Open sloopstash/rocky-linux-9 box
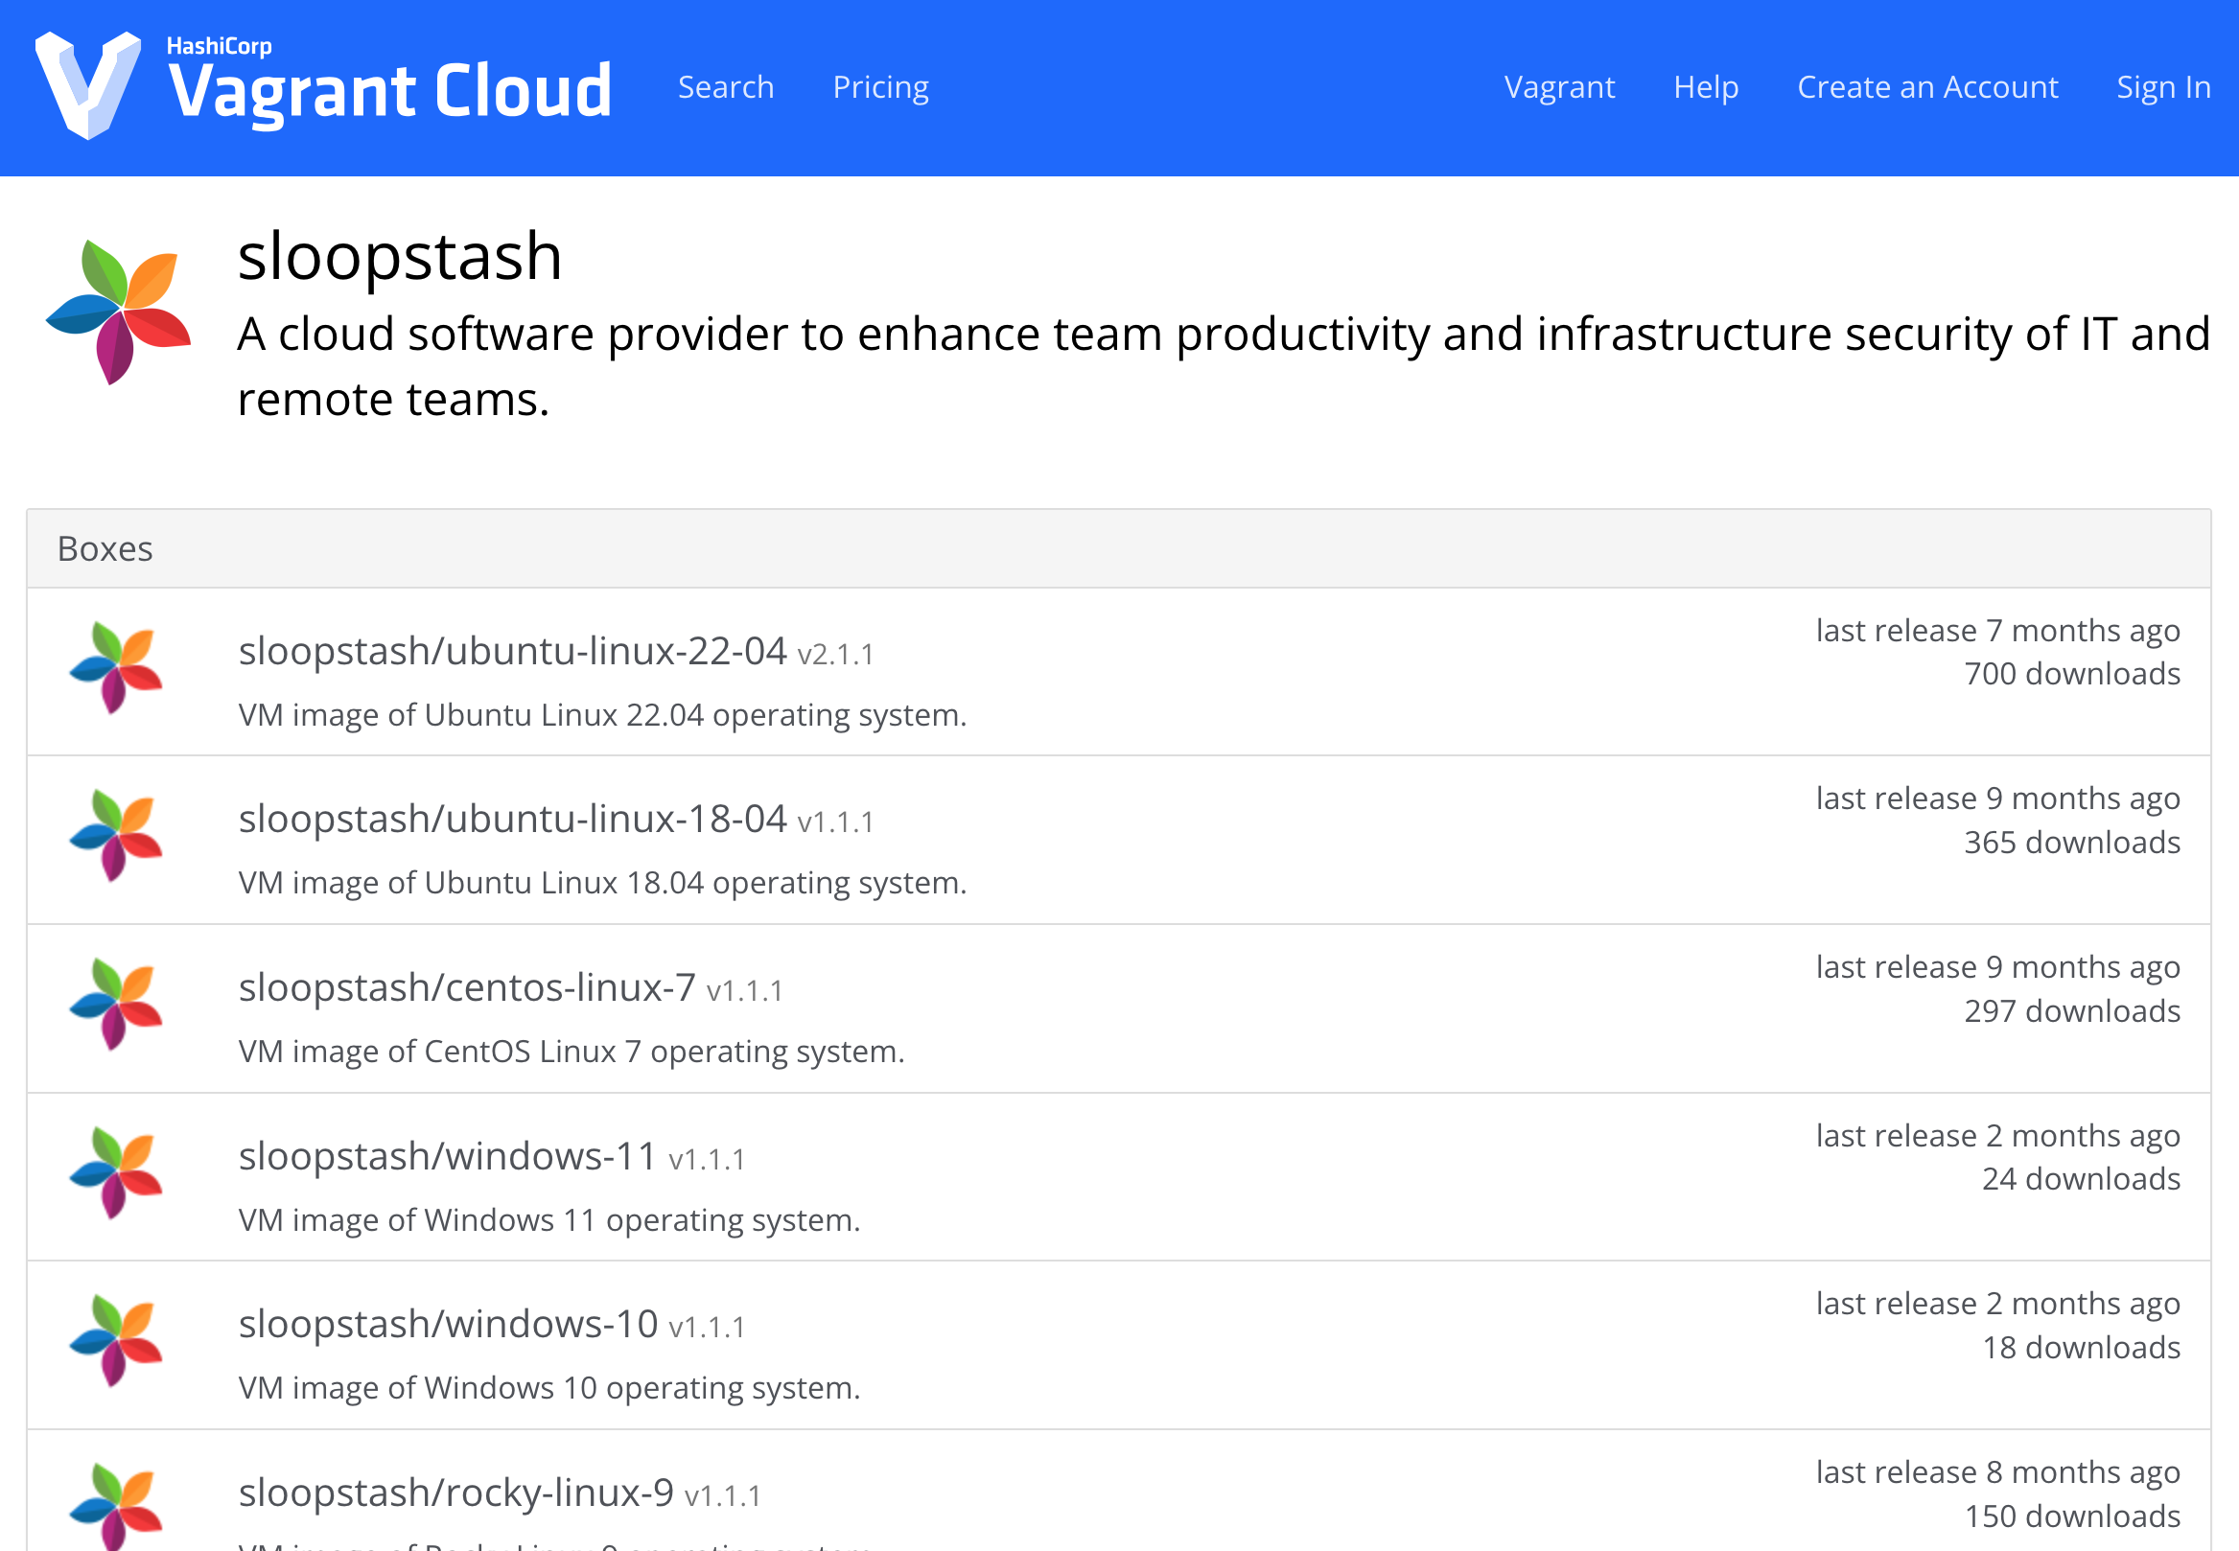The height and width of the screenshot is (1551, 2239). (x=456, y=1493)
